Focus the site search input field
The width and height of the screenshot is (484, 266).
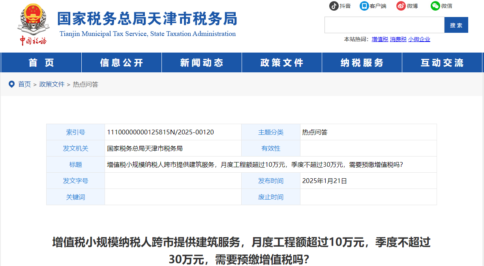385,25
